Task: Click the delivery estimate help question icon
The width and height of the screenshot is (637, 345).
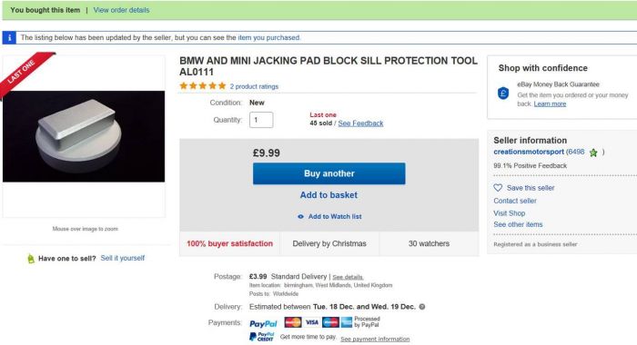Action: tap(422, 307)
